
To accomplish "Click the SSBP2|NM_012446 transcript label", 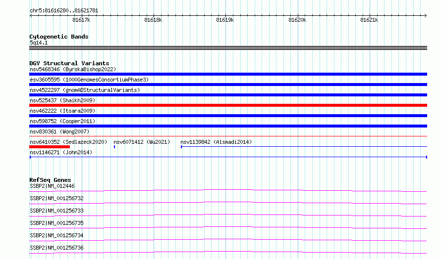I will tap(53, 186).
